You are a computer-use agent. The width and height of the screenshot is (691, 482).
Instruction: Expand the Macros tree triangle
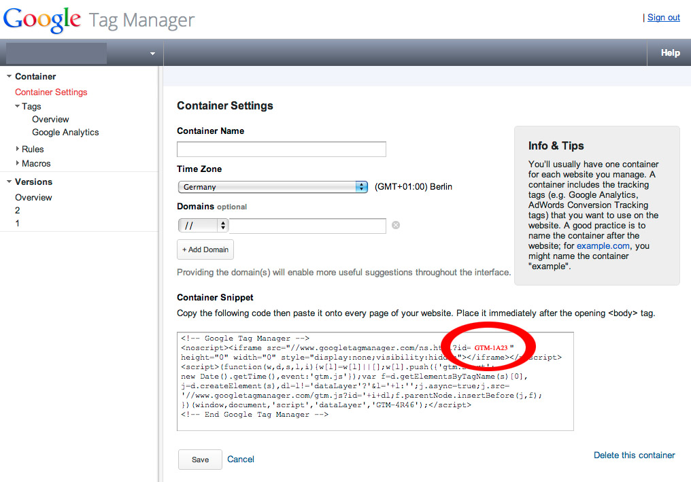(x=17, y=163)
